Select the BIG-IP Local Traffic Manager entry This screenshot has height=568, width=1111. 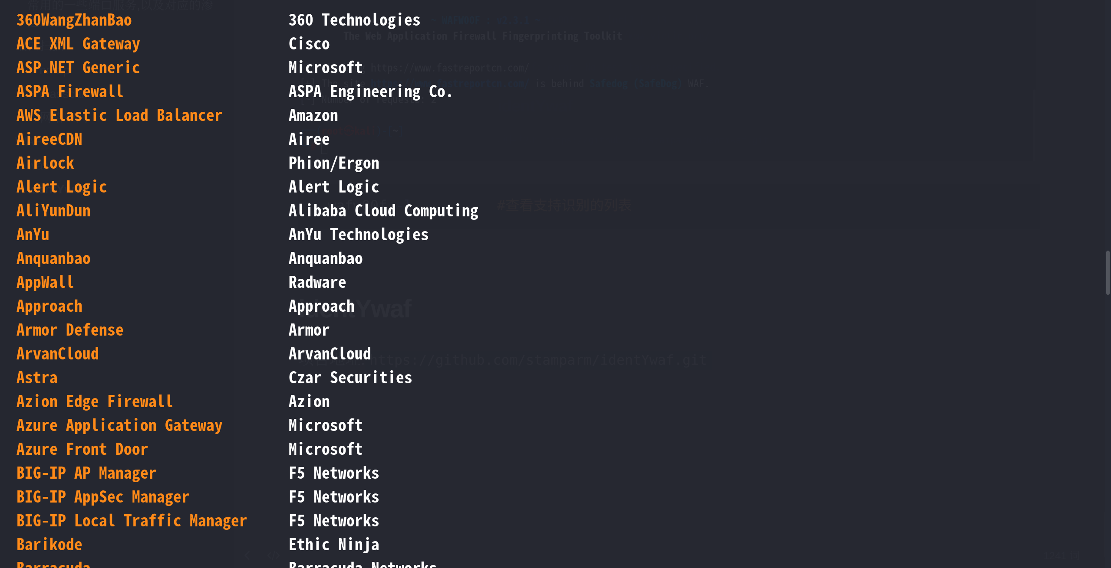[x=132, y=521]
